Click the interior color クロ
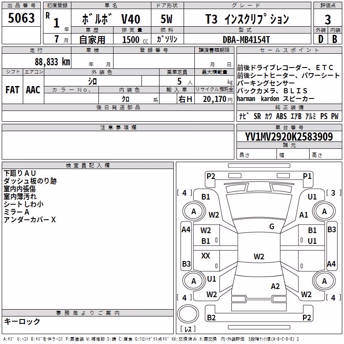 coord(126,99)
